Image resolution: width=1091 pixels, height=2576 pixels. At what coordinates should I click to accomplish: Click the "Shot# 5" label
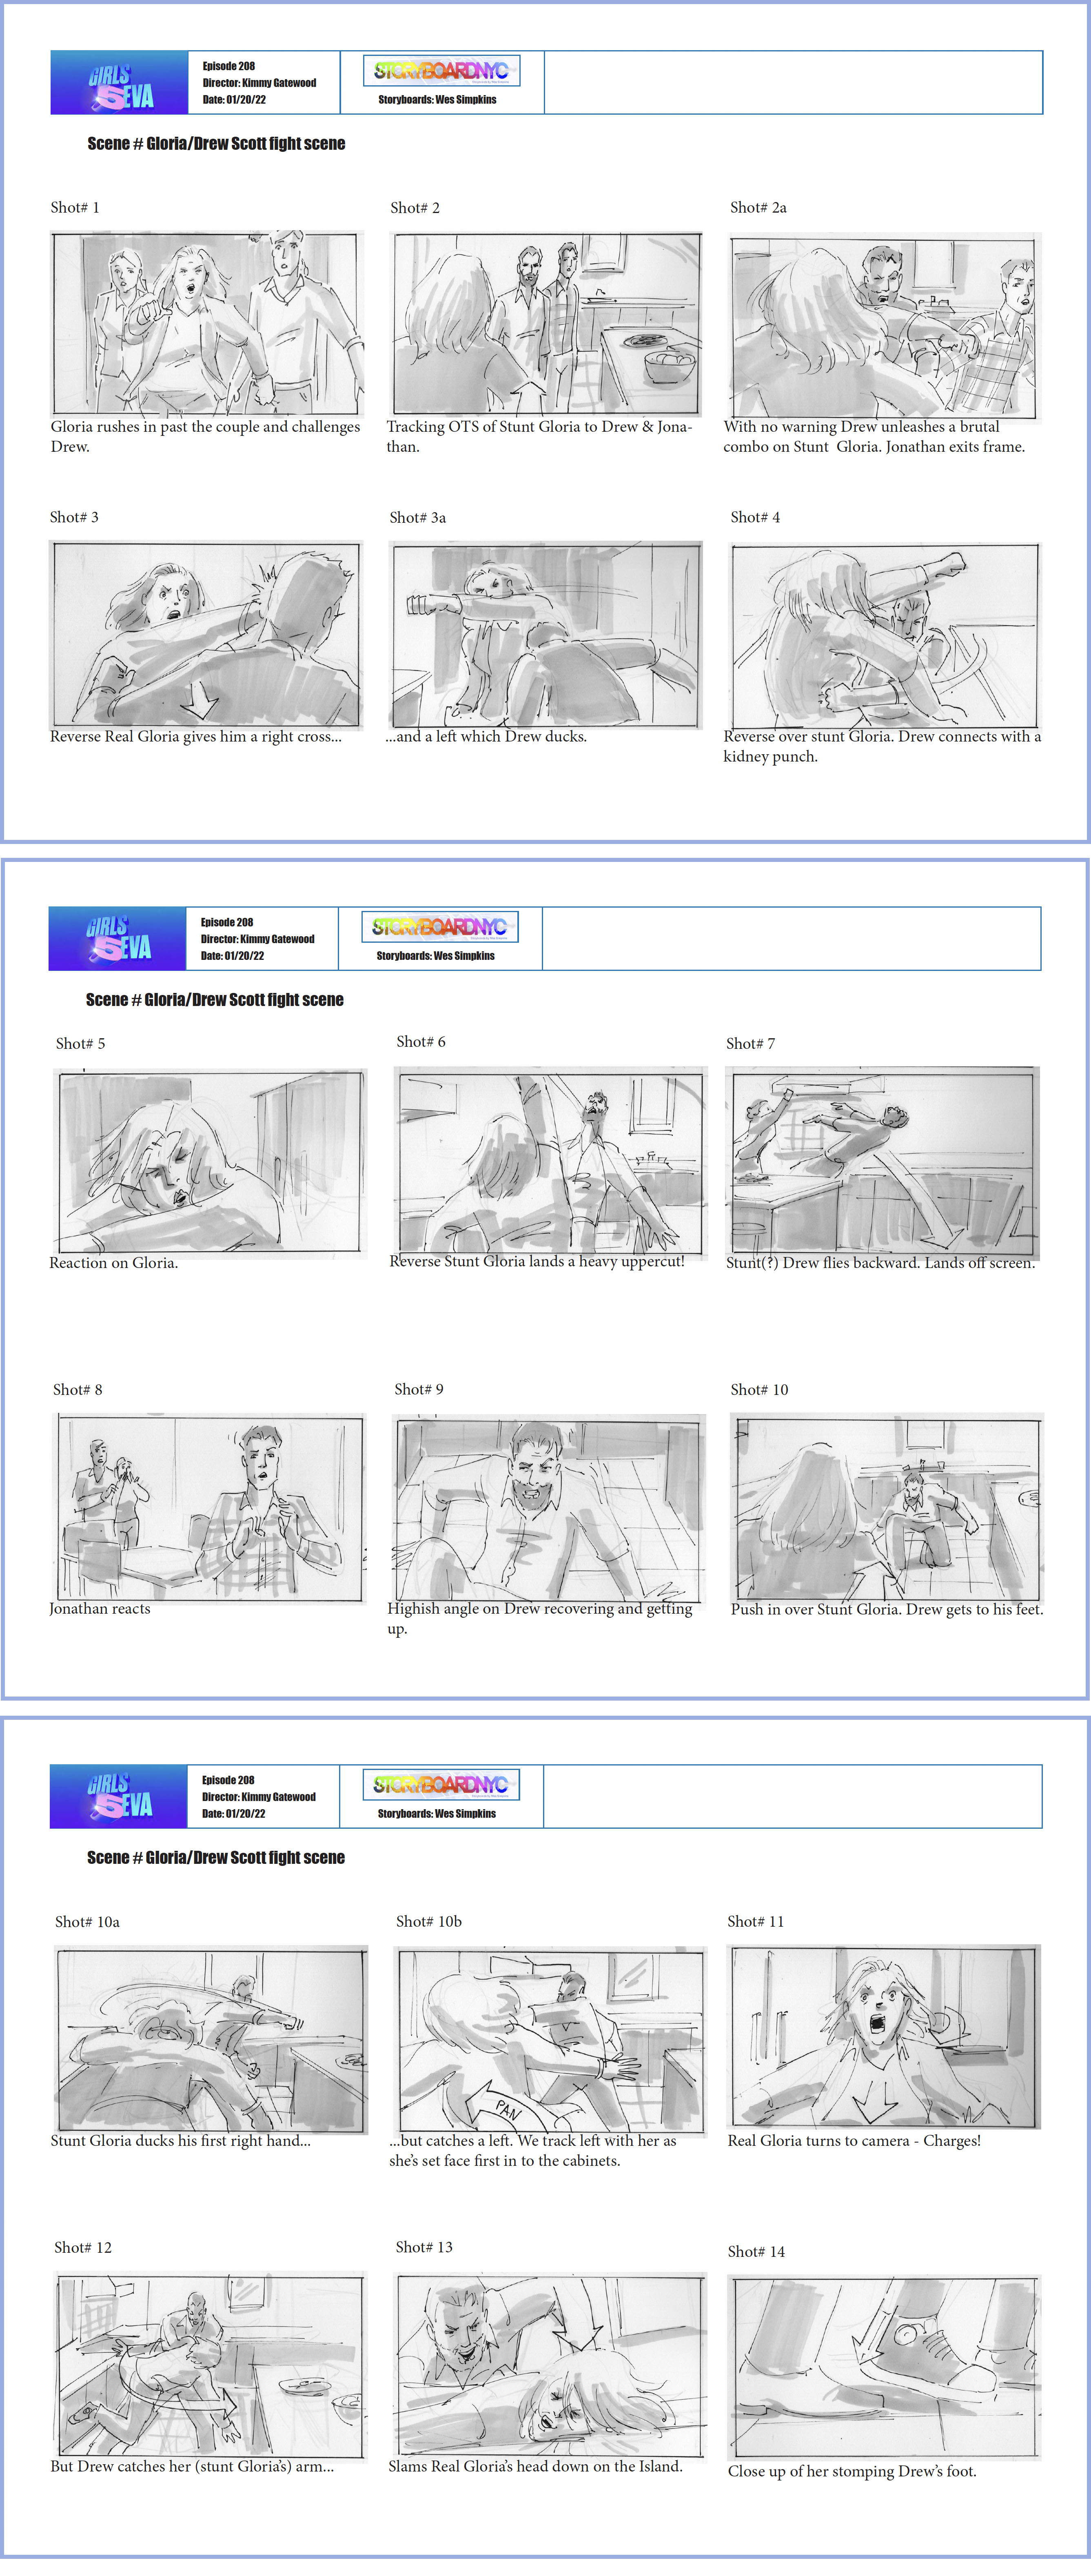pyautogui.click(x=80, y=1044)
